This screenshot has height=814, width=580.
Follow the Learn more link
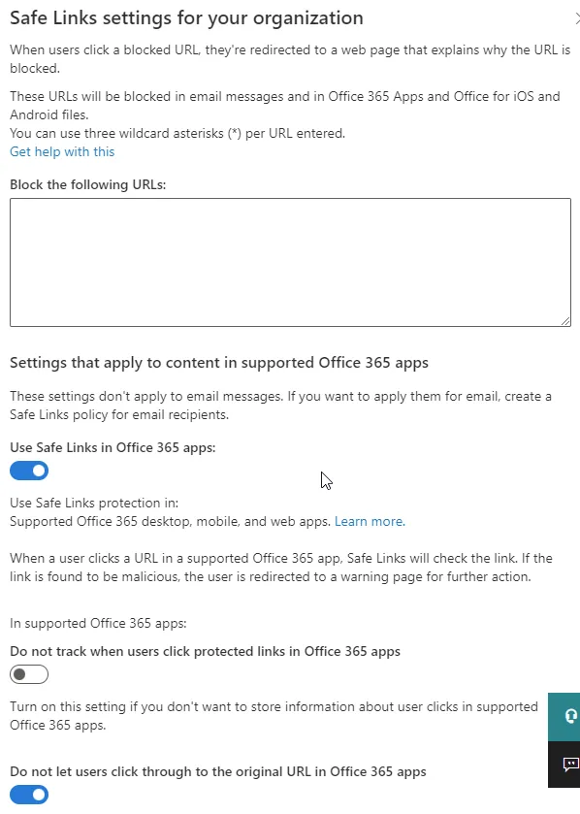pyautogui.click(x=370, y=521)
